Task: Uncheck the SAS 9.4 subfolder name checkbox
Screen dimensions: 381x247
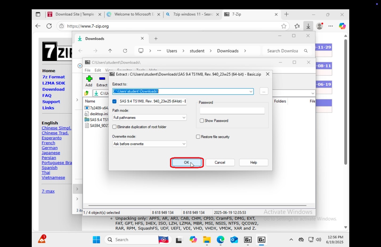Action: coord(115,101)
